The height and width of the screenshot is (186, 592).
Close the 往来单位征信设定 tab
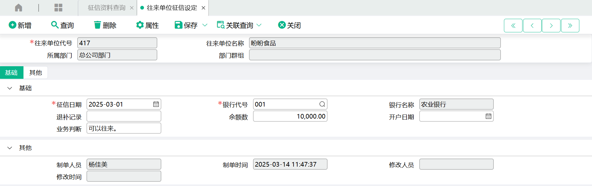[x=203, y=8]
